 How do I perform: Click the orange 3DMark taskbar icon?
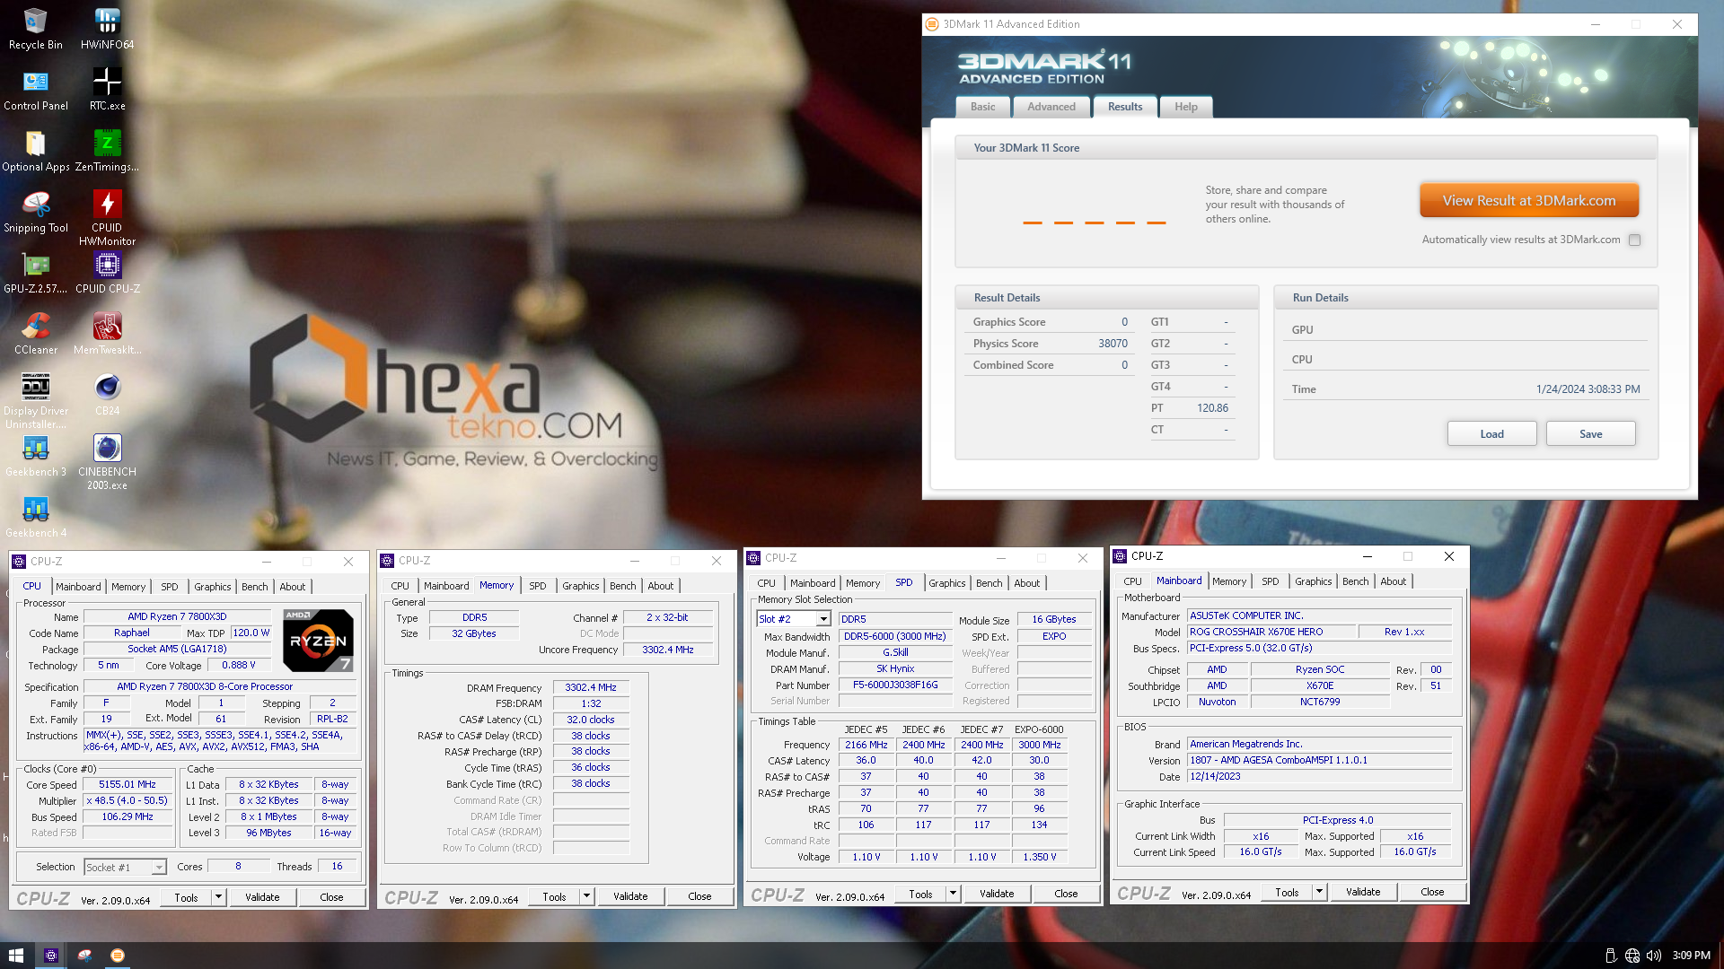coord(117,956)
